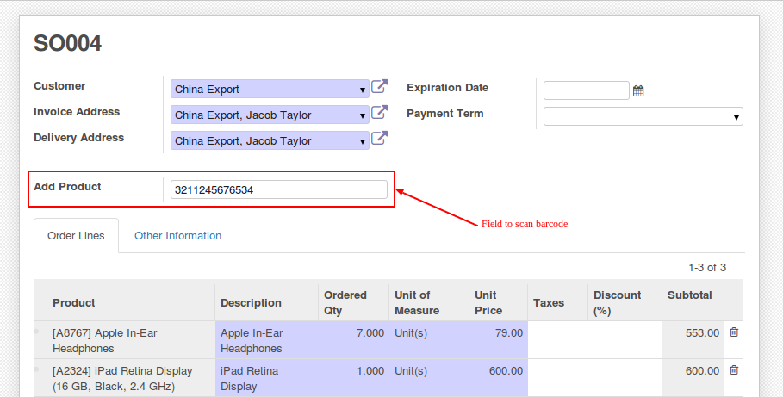
Task: Select the [A8767] Apple In-Ear Headphones product cell
Action: coord(131,340)
